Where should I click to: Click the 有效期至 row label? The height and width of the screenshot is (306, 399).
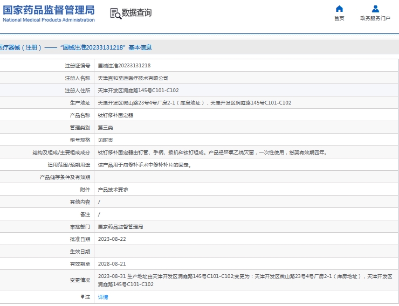(80, 264)
